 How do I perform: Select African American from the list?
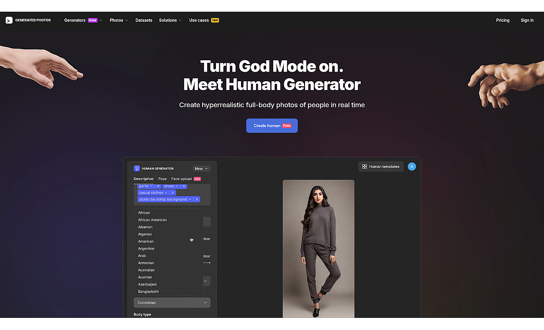tap(168, 220)
